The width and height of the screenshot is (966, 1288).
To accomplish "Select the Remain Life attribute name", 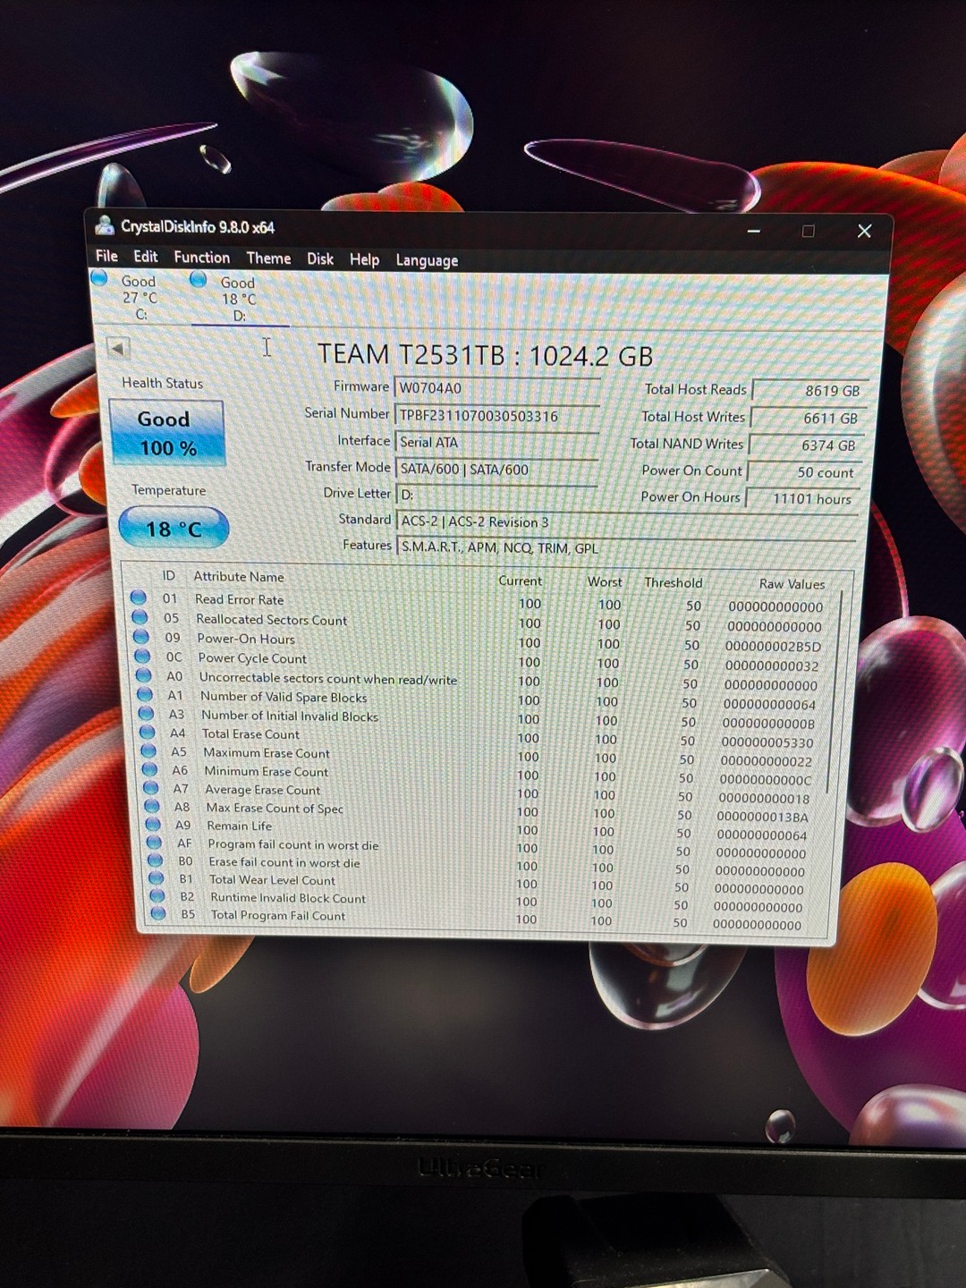I will pyautogui.click(x=240, y=826).
